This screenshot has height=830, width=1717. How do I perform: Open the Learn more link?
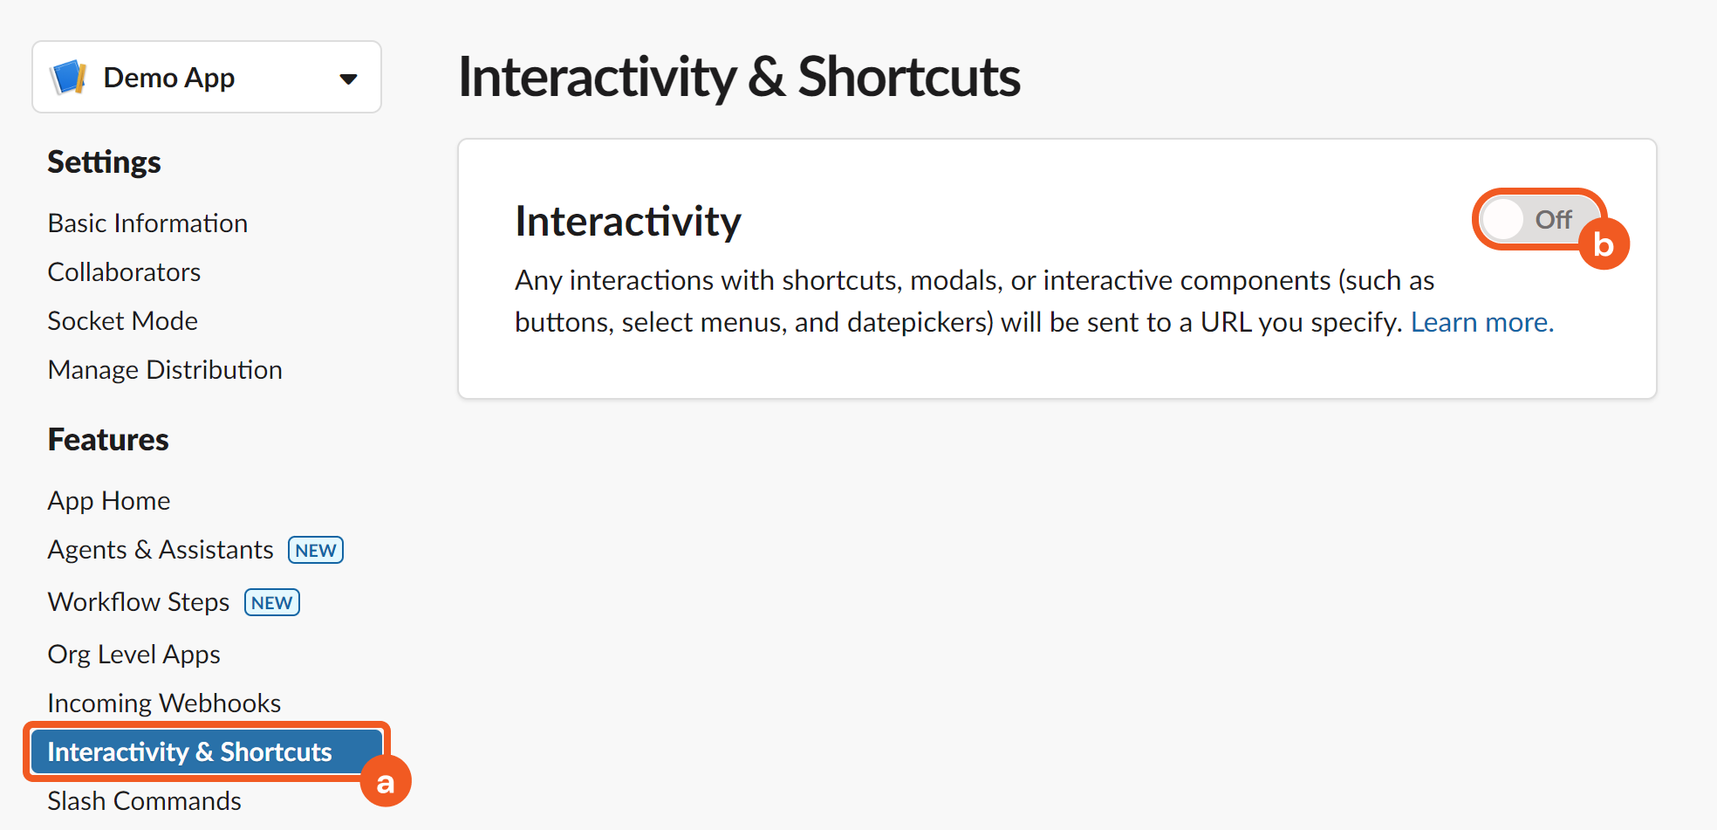coord(1481,322)
